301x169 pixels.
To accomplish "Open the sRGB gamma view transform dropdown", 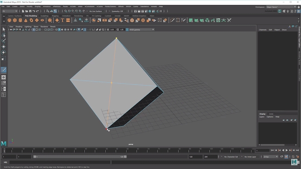I will click(142, 30).
